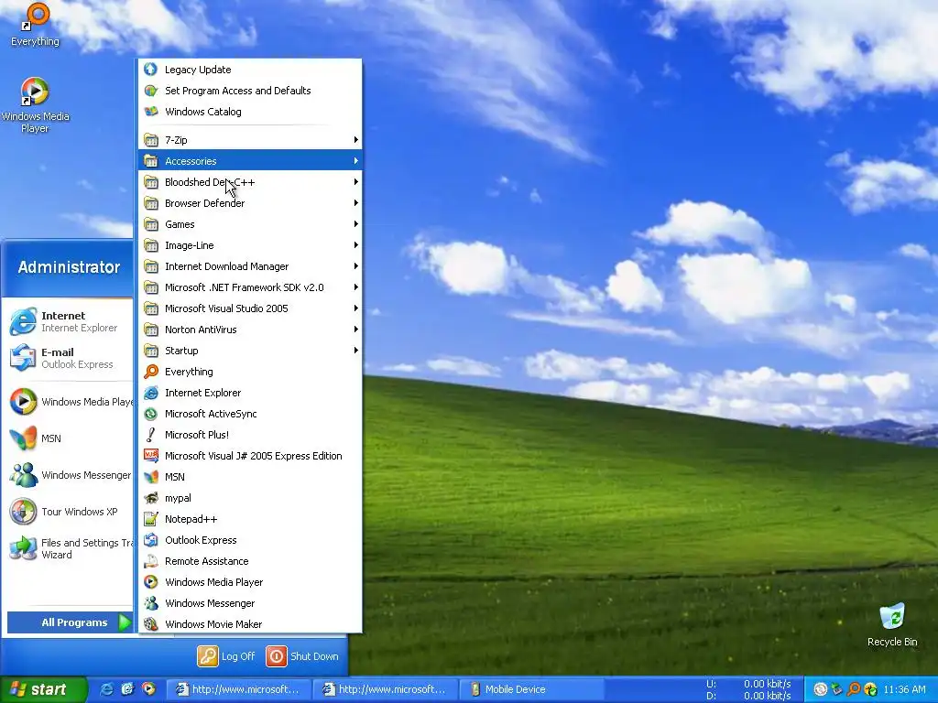Open Microsoft ActiveSync
The height and width of the screenshot is (703, 938).
(250, 414)
